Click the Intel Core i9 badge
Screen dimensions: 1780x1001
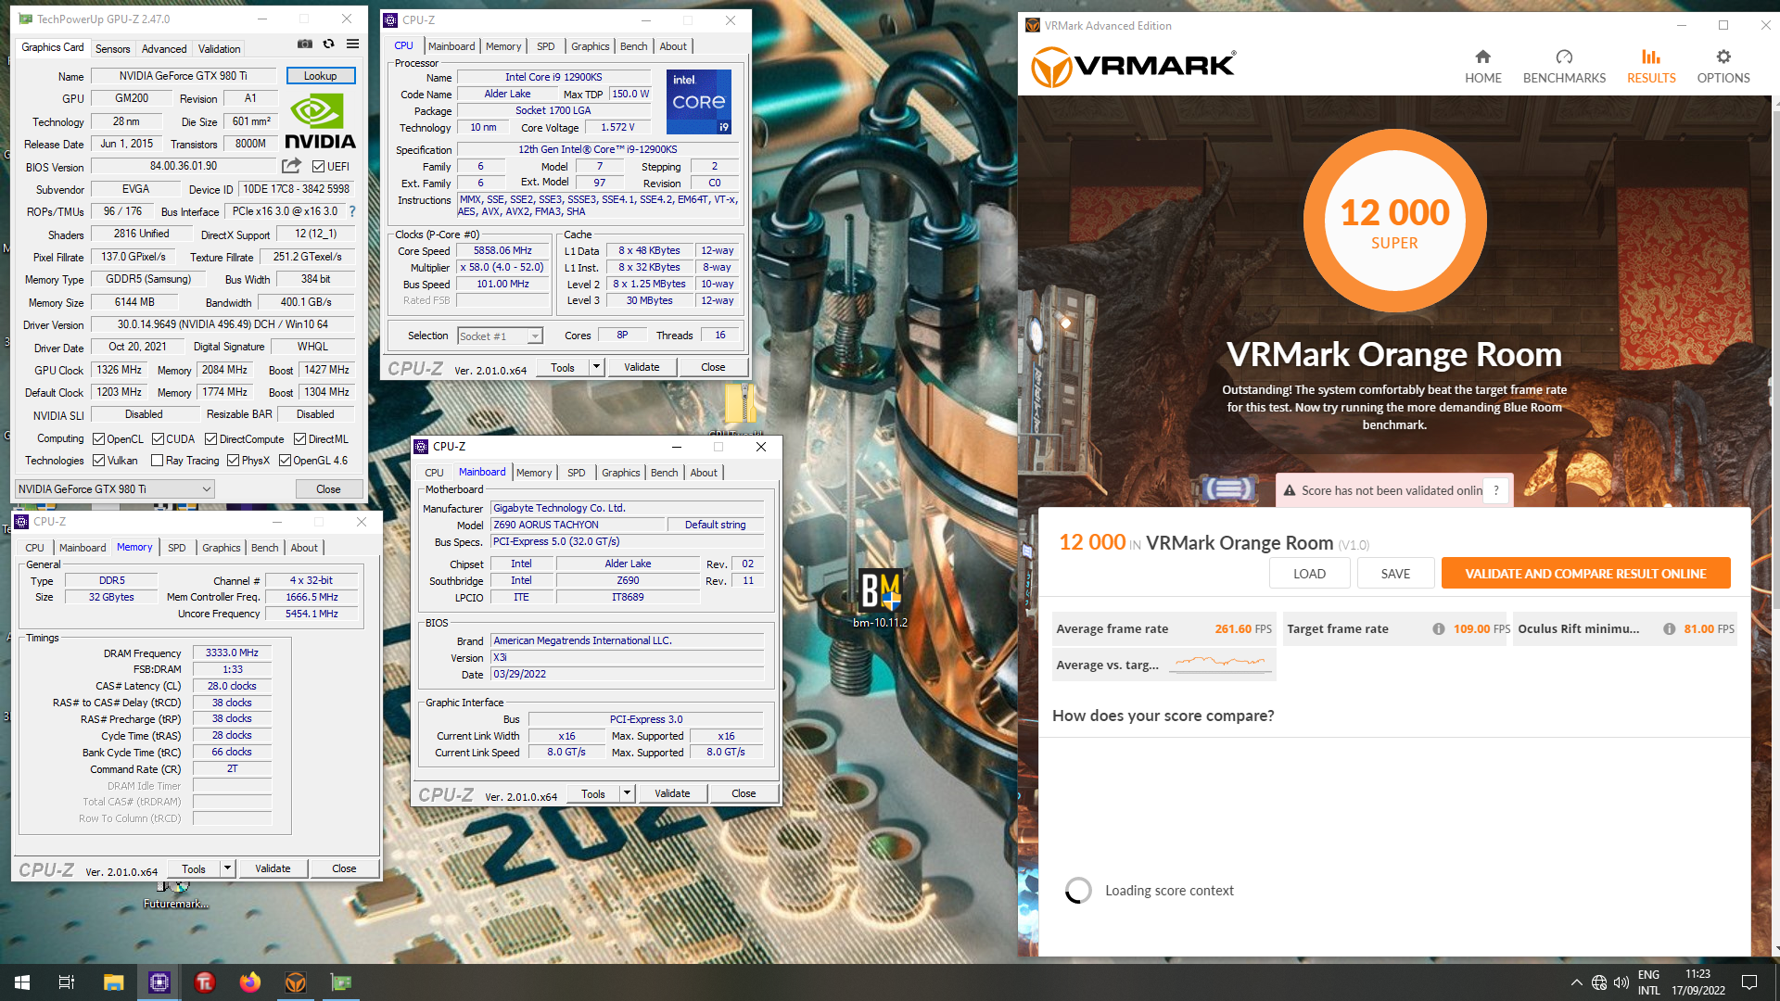pos(700,101)
